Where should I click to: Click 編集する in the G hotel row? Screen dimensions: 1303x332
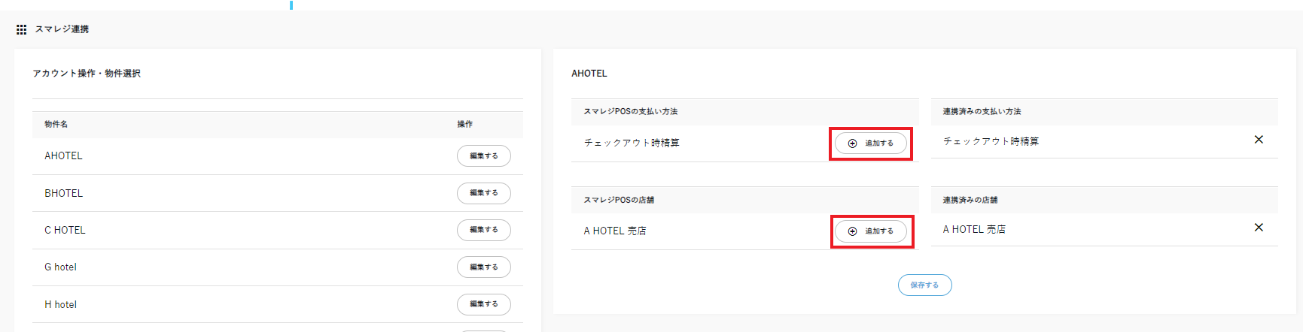(x=483, y=267)
